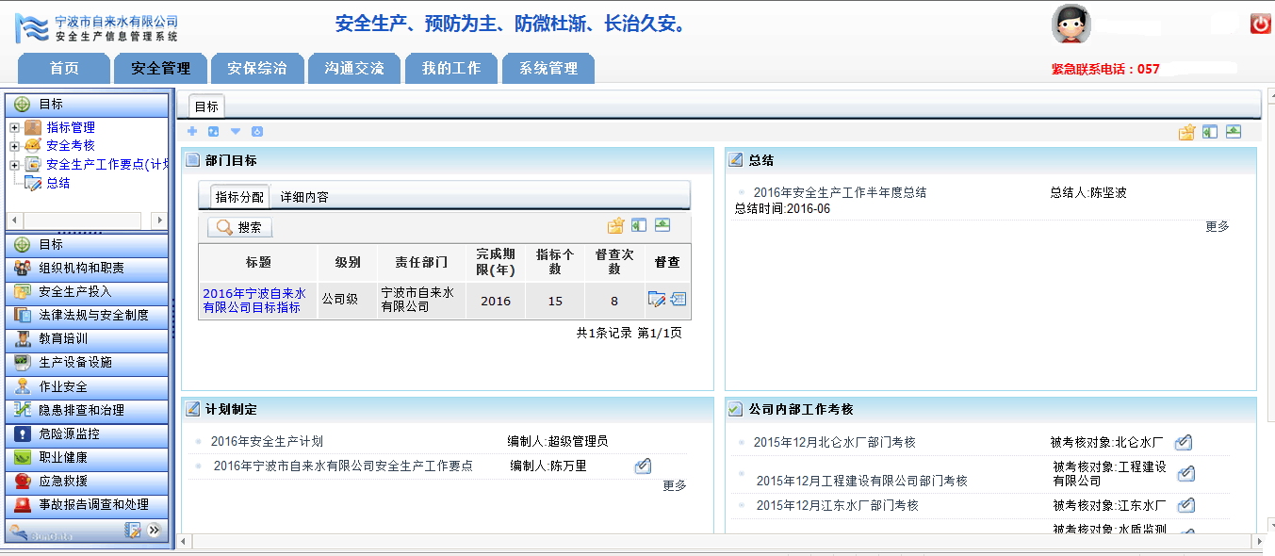Screen dimensions: 1275x556
Task: Click the 责任部门 column header
Action: tap(421, 262)
